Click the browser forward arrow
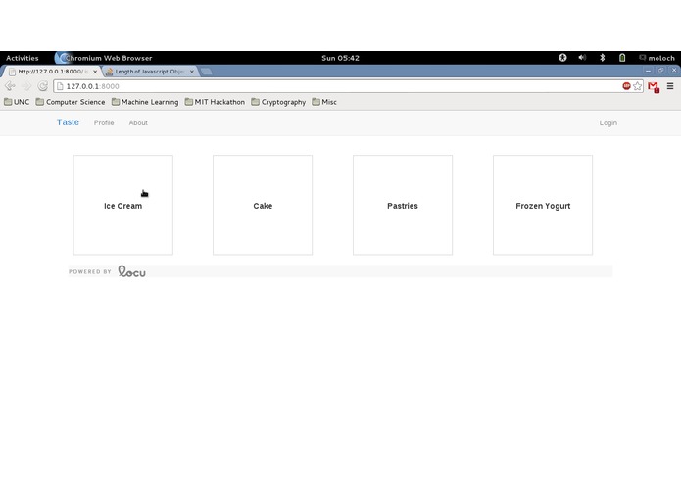The width and height of the screenshot is (681, 484). [26, 86]
